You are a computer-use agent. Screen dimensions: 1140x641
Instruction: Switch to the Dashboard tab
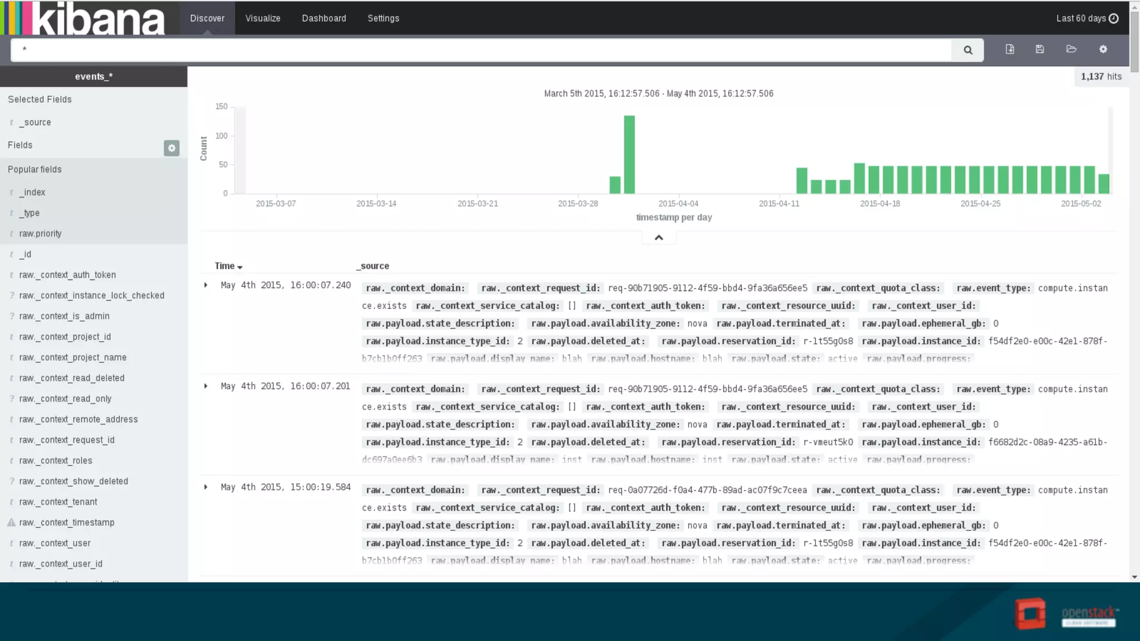324,18
